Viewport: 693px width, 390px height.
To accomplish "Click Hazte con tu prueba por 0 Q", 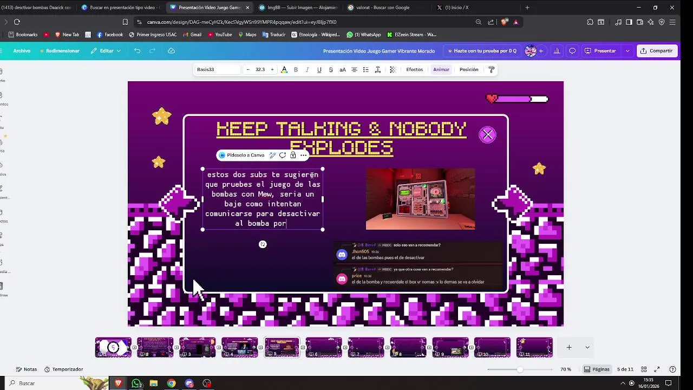I will (482, 51).
